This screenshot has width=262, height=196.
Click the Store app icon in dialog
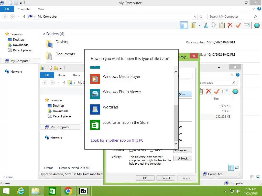pyautogui.click(x=95, y=125)
